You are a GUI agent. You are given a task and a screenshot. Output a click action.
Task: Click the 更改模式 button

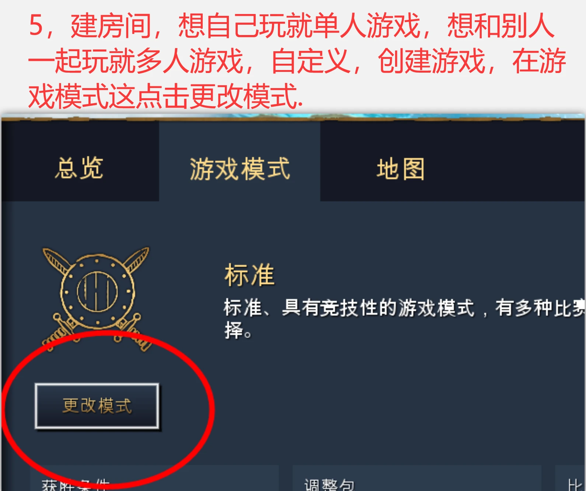[97, 406]
